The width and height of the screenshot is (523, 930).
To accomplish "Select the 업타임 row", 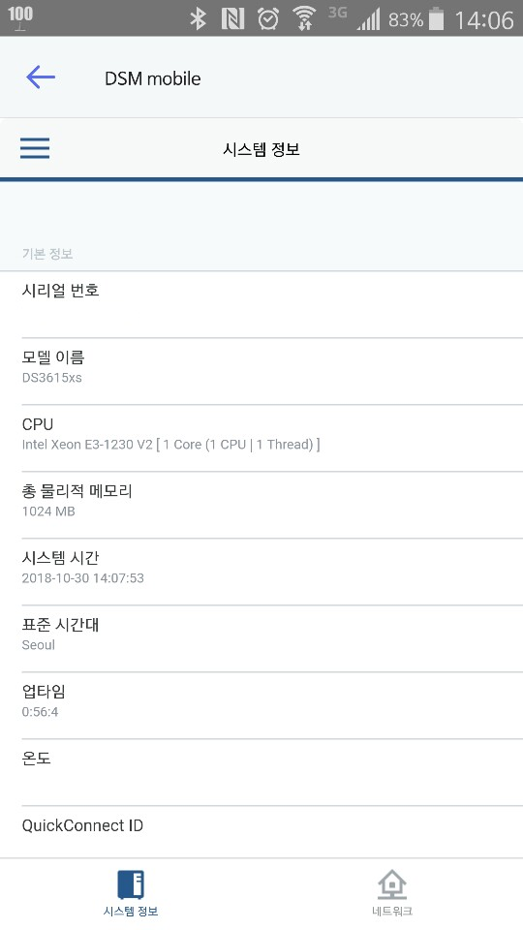I will click(261, 706).
